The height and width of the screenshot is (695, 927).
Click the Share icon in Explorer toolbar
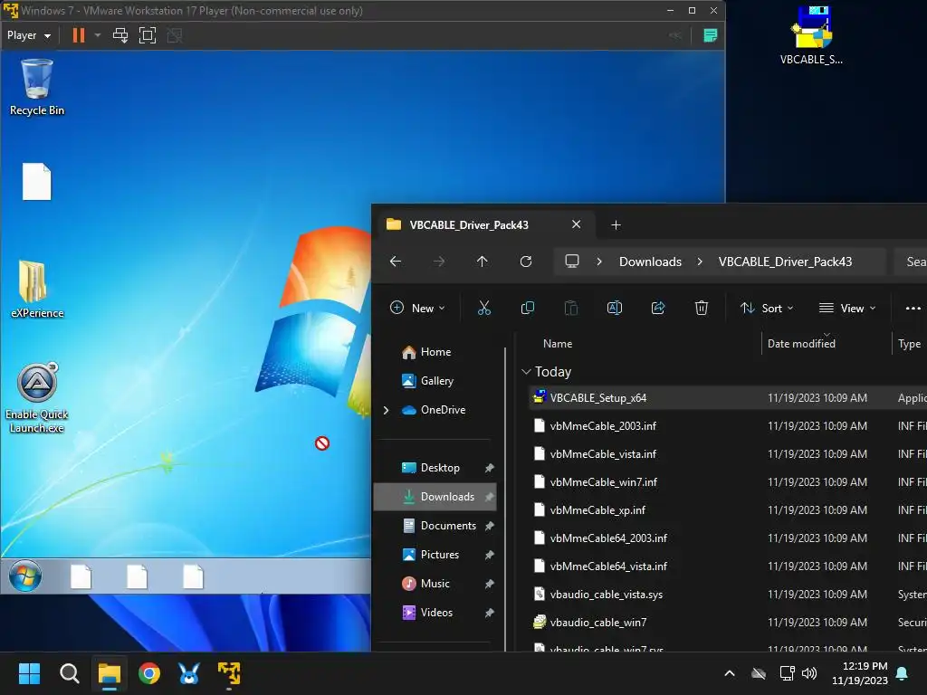coord(658,308)
